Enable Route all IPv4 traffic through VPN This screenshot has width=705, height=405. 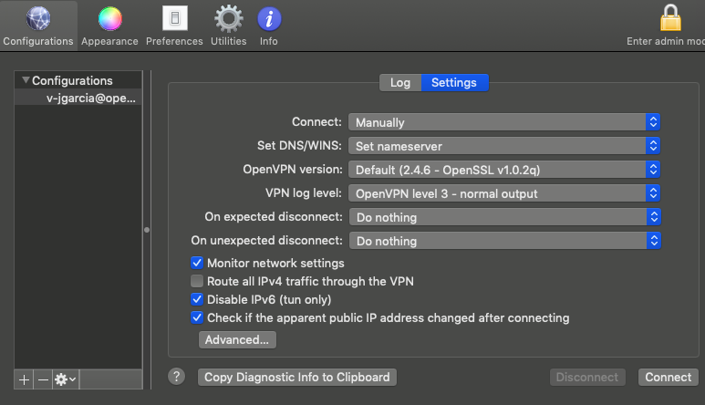tap(197, 281)
